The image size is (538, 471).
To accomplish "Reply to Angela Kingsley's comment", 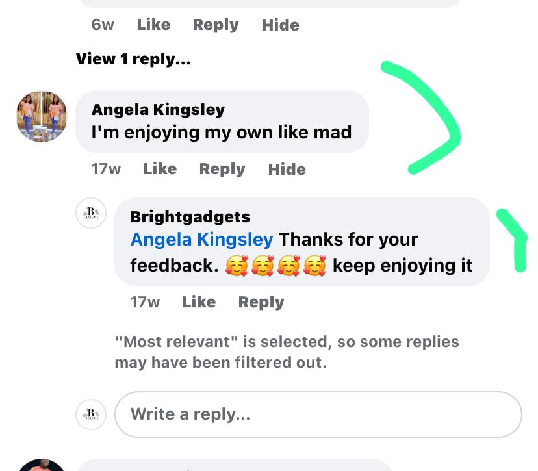I will coord(222,169).
